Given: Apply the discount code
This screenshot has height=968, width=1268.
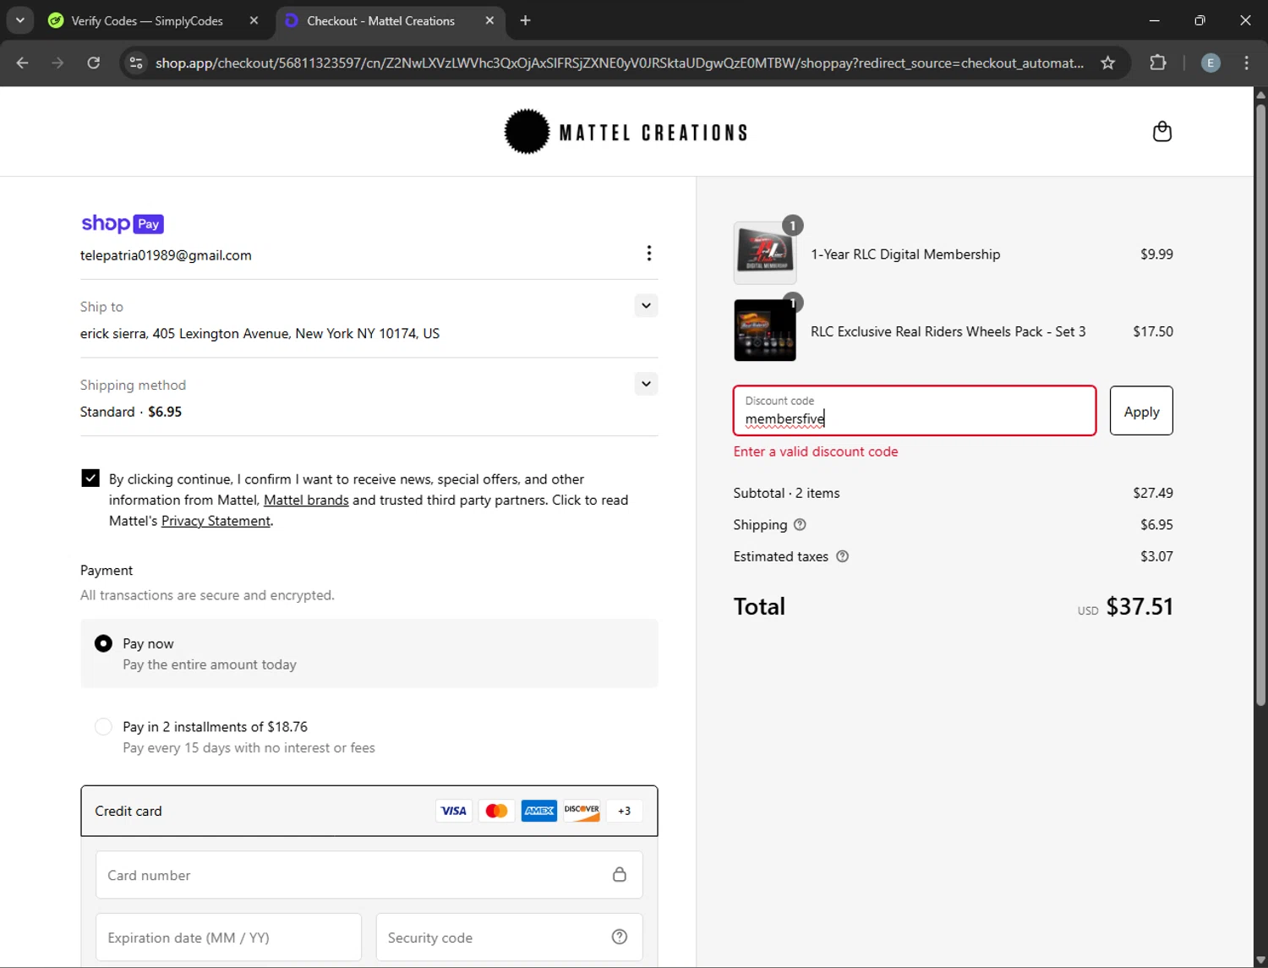Looking at the screenshot, I should point(1140,412).
